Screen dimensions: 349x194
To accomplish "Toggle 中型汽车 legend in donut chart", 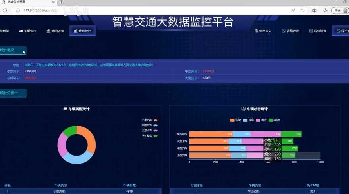I will pos(150,126).
